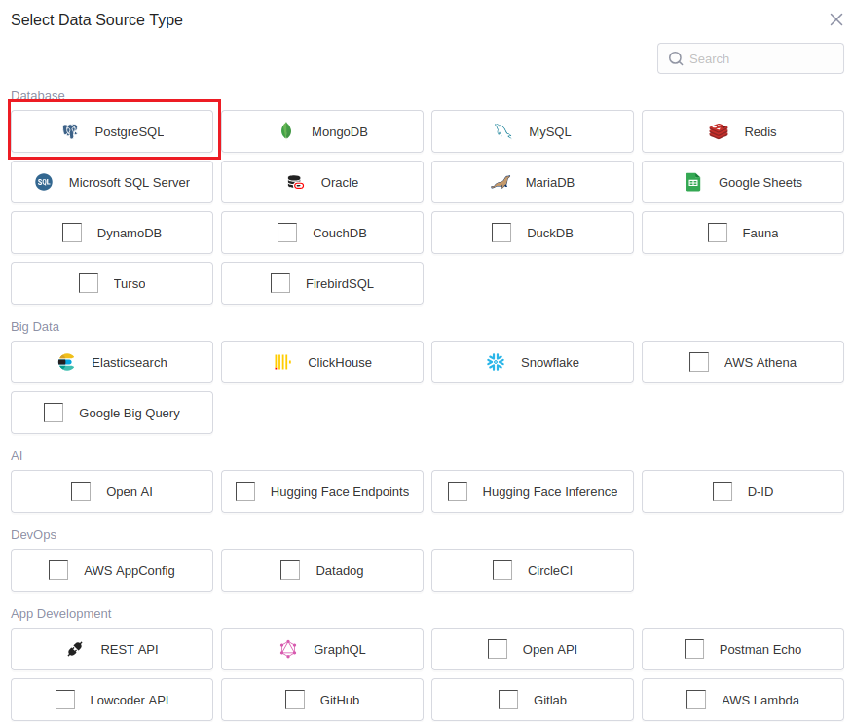Click the yellow ClickHouse bars icon
The image size is (853, 722).
pyautogui.click(x=282, y=362)
